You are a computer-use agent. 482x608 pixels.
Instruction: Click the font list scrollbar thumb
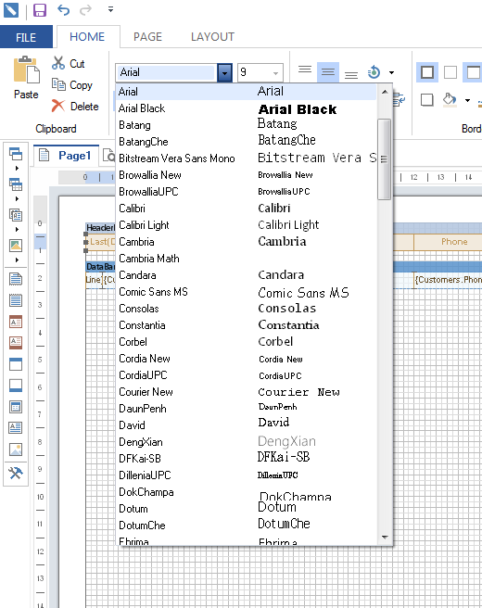pyautogui.click(x=385, y=159)
